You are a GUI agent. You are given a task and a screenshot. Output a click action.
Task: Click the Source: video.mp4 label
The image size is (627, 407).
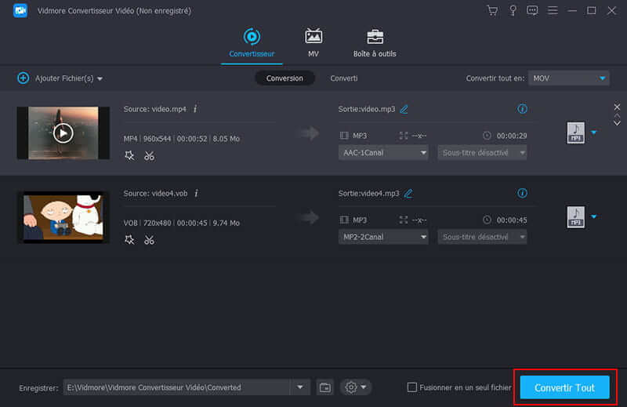pos(154,109)
